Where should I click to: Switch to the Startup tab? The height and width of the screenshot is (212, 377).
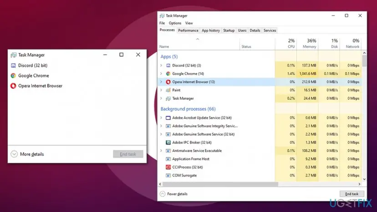(x=229, y=30)
